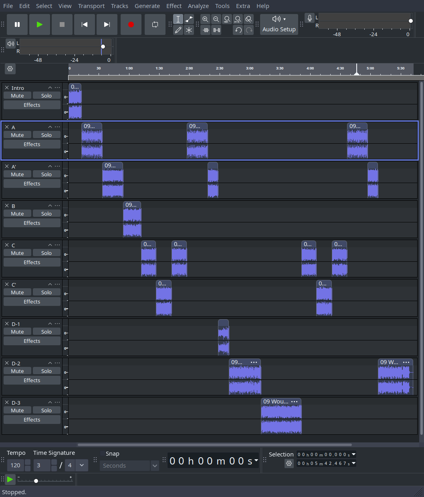Viewport: 424px width, 497px height.
Task: Adjust the recording level slider knob
Action: tap(411, 21)
